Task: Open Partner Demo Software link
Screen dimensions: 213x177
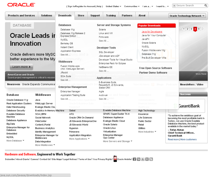Action: point(153,73)
